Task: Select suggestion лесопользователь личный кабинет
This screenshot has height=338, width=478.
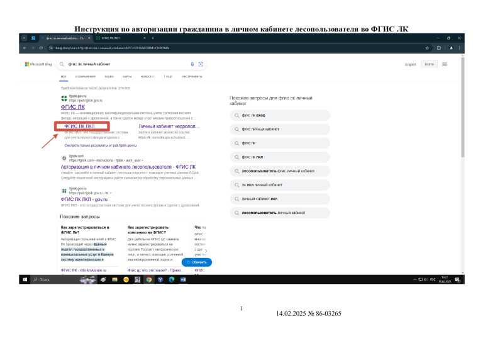Action: tap(280, 213)
